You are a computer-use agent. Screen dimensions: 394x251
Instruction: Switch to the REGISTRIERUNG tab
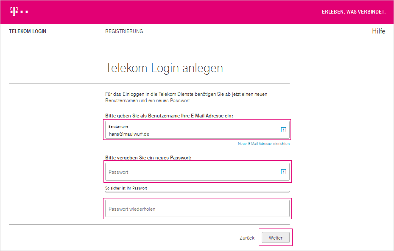pos(124,31)
